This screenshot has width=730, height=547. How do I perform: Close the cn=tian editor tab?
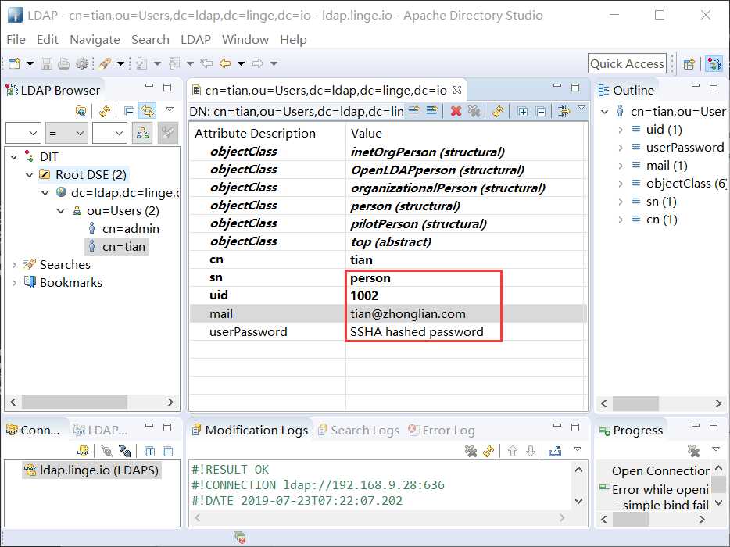(x=457, y=89)
